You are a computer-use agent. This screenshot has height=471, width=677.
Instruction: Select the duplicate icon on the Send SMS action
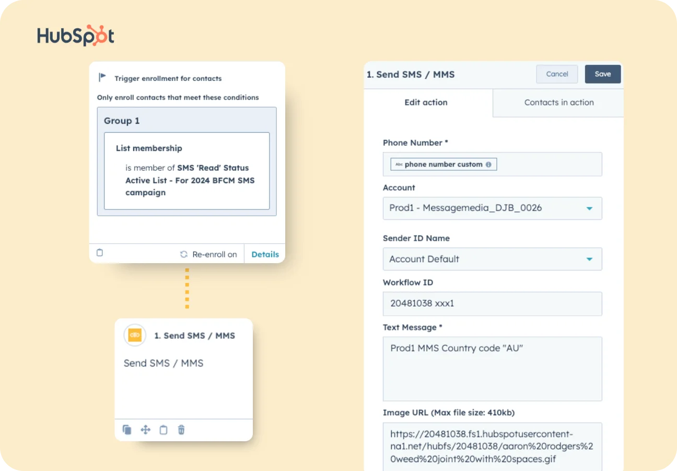pos(127,429)
